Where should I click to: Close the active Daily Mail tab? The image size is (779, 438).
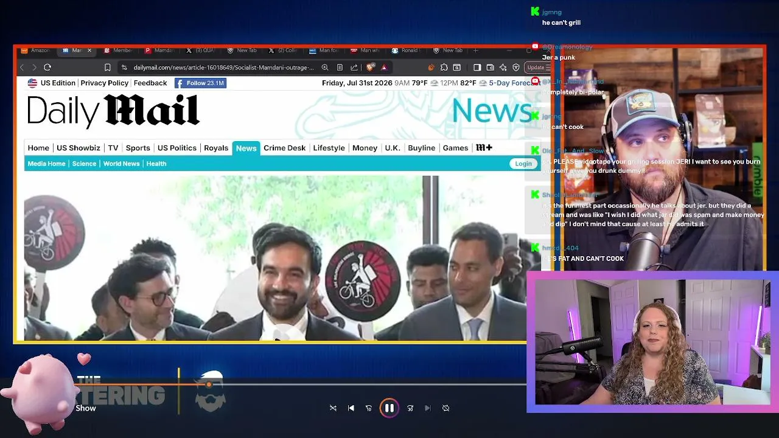(89, 50)
